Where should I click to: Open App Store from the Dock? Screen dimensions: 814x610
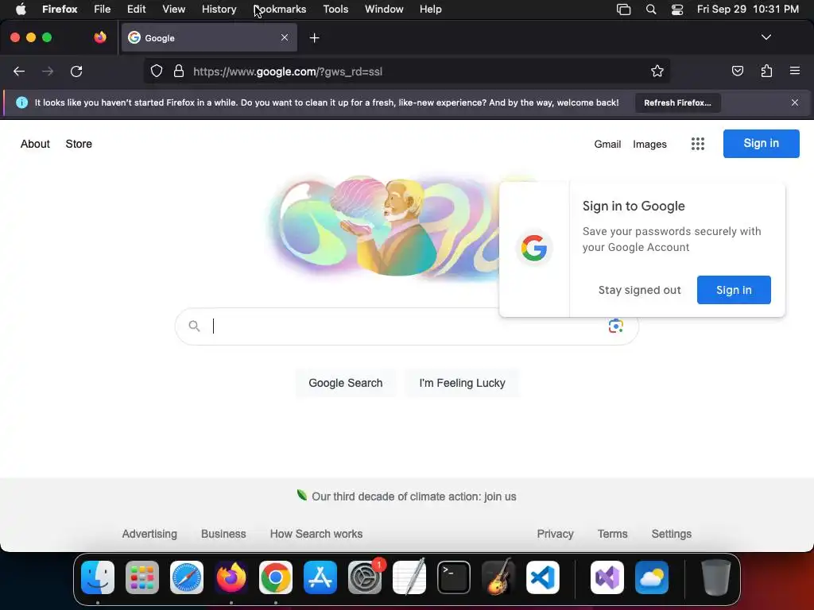coord(320,577)
